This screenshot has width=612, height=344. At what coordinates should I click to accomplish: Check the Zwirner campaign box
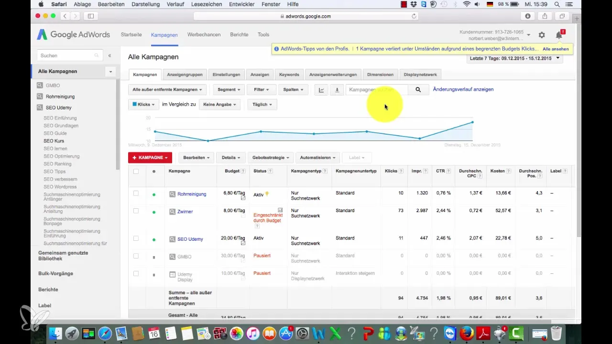[x=136, y=211]
